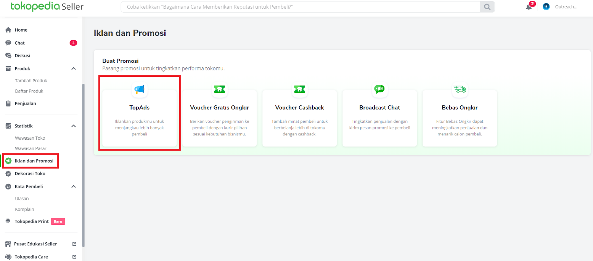Open Pusat Edukasi Seller link
The width and height of the screenshot is (593, 261).
tap(36, 244)
